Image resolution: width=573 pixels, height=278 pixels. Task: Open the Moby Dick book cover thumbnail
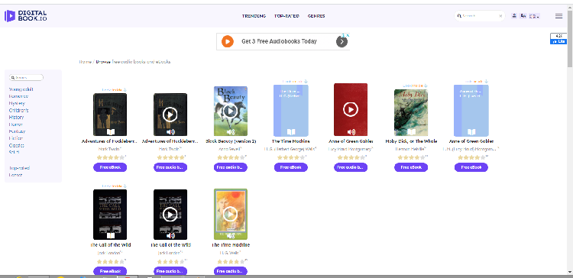tap(411, 112)
